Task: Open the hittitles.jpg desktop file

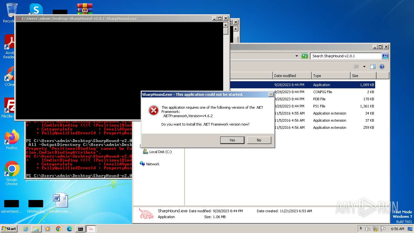Action: tap(36, 206)
